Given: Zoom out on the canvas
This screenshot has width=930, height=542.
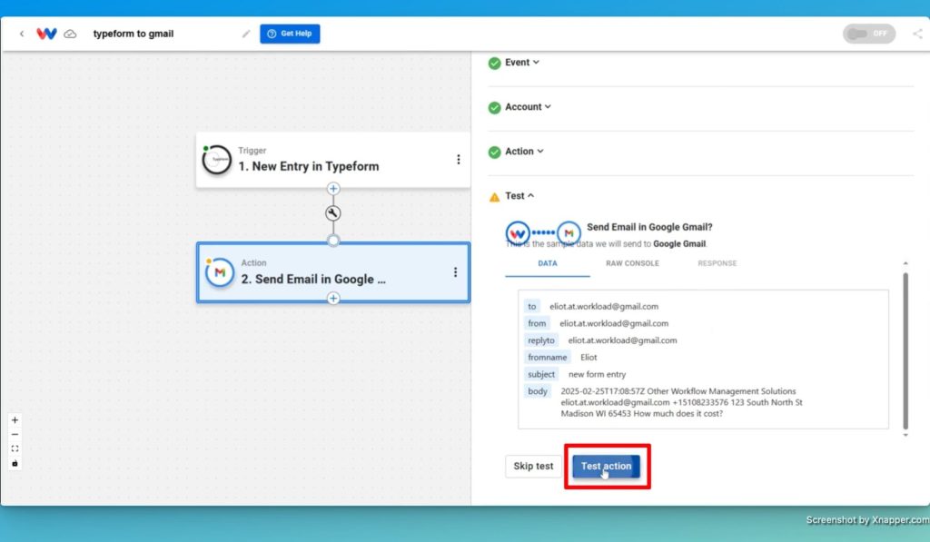Looking at the screenshot, I should coord(15,435).
